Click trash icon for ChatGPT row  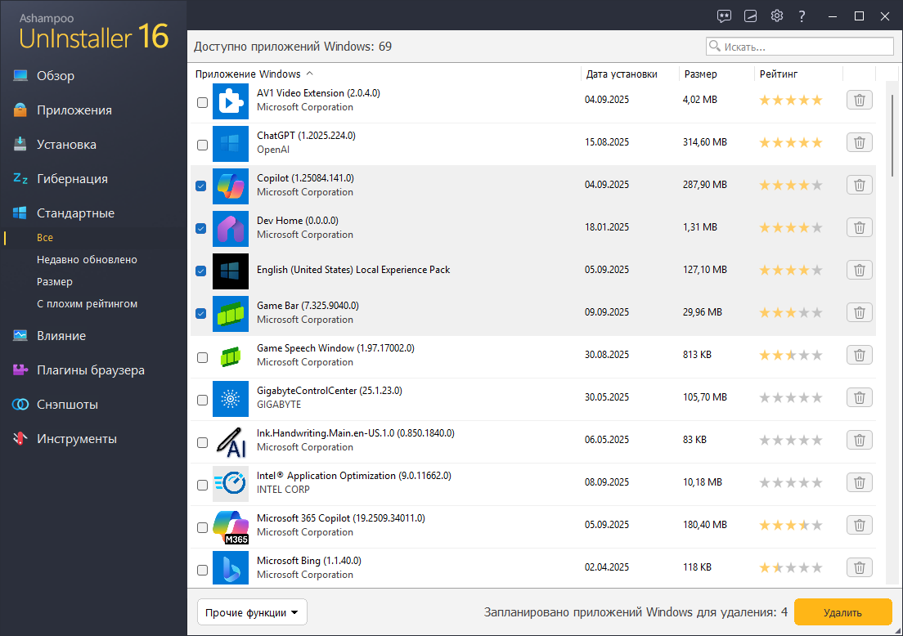click(x=859, y=143)
